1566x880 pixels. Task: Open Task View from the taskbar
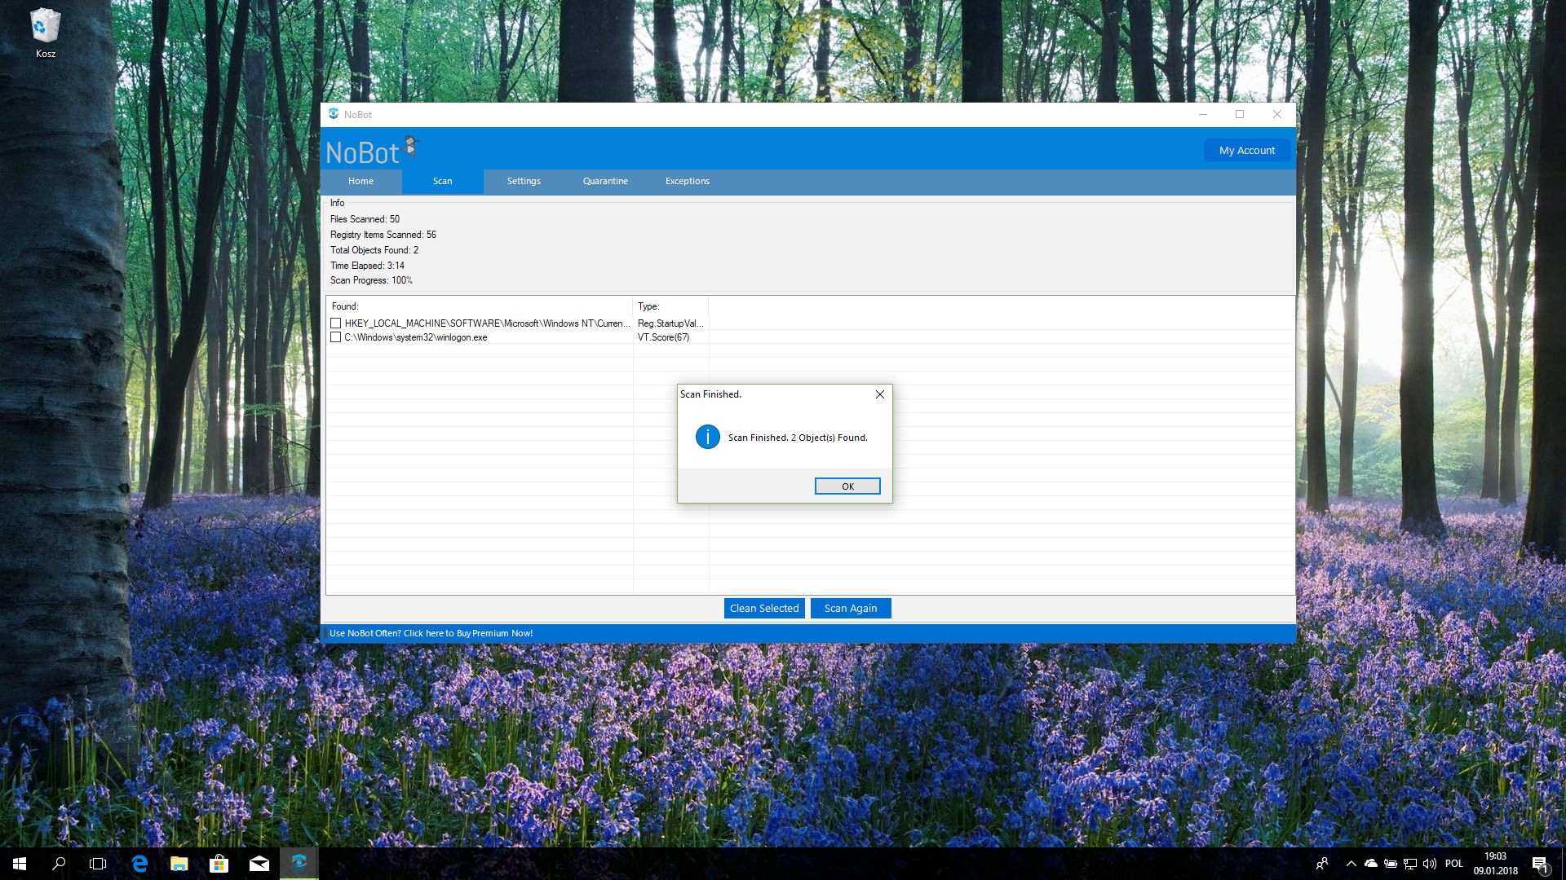tap(98, 864)
